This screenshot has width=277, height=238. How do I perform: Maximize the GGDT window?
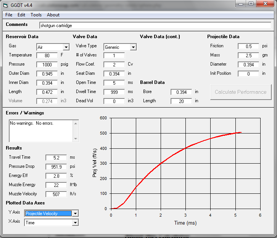251,4
